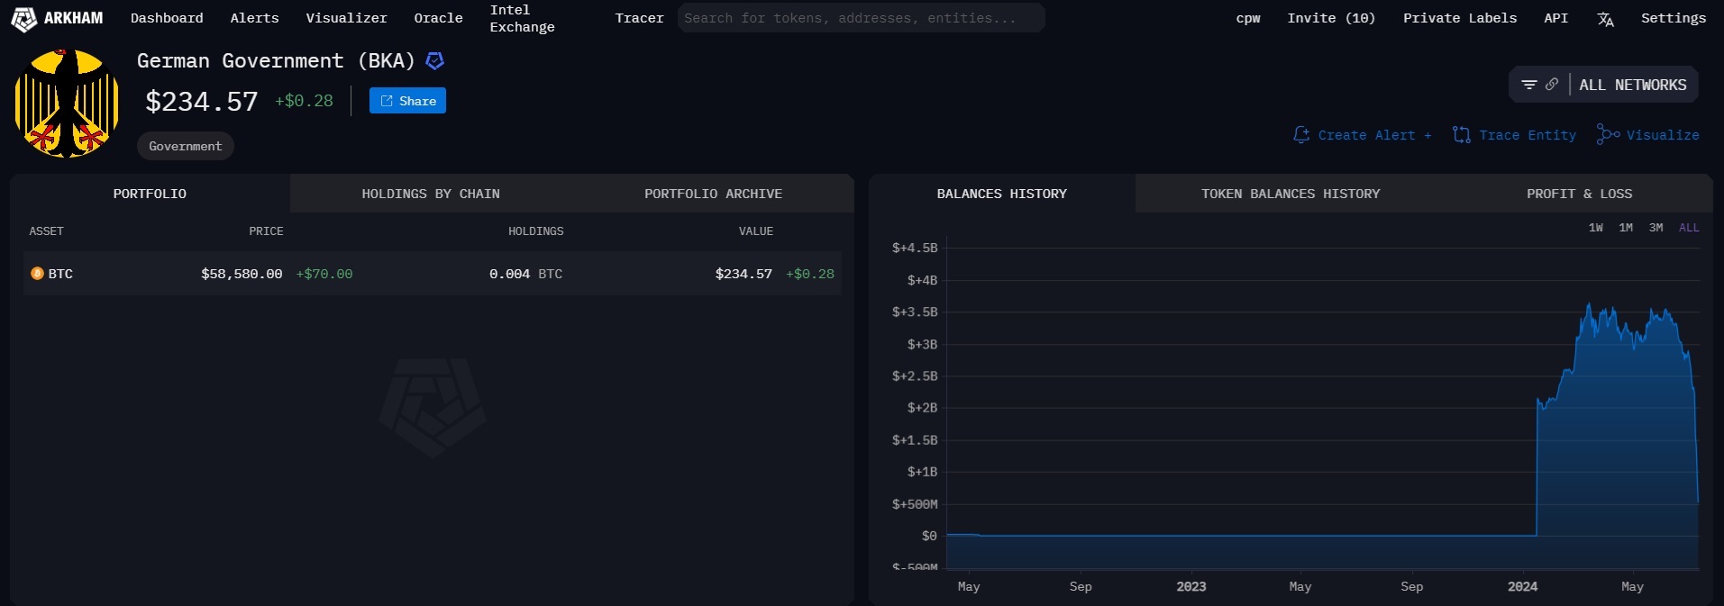Open Settings in the top bar

(1674, 18)
